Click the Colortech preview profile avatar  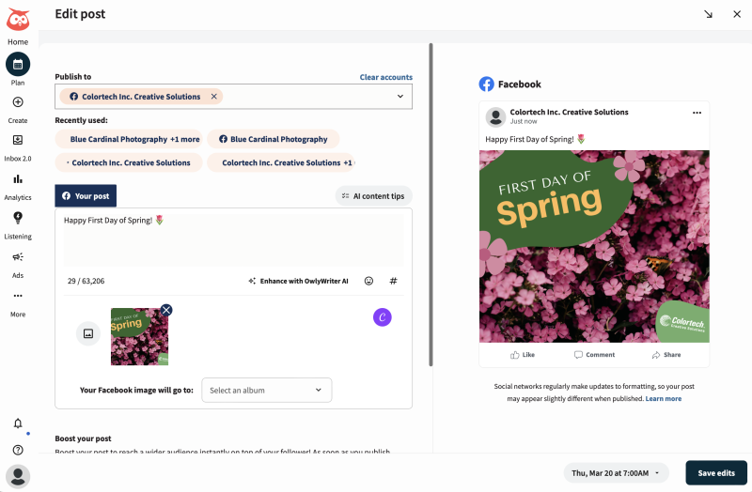(496, 116)
